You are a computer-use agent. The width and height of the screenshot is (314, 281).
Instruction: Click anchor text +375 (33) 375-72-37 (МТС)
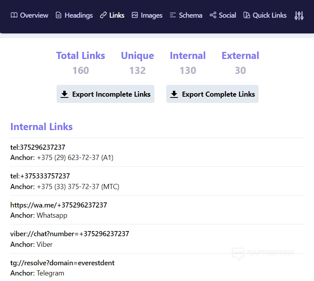[78, 187]
